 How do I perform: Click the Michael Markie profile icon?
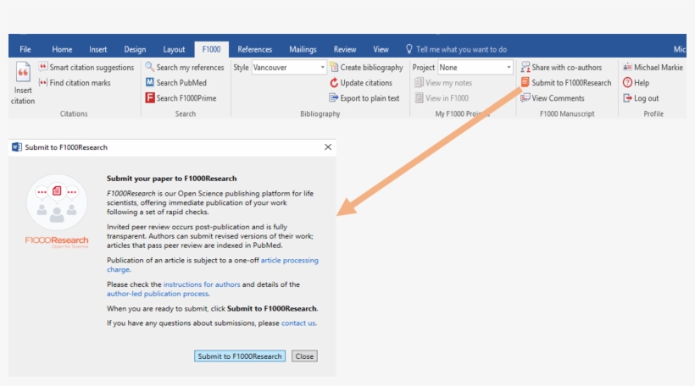(x=627, y=67)
